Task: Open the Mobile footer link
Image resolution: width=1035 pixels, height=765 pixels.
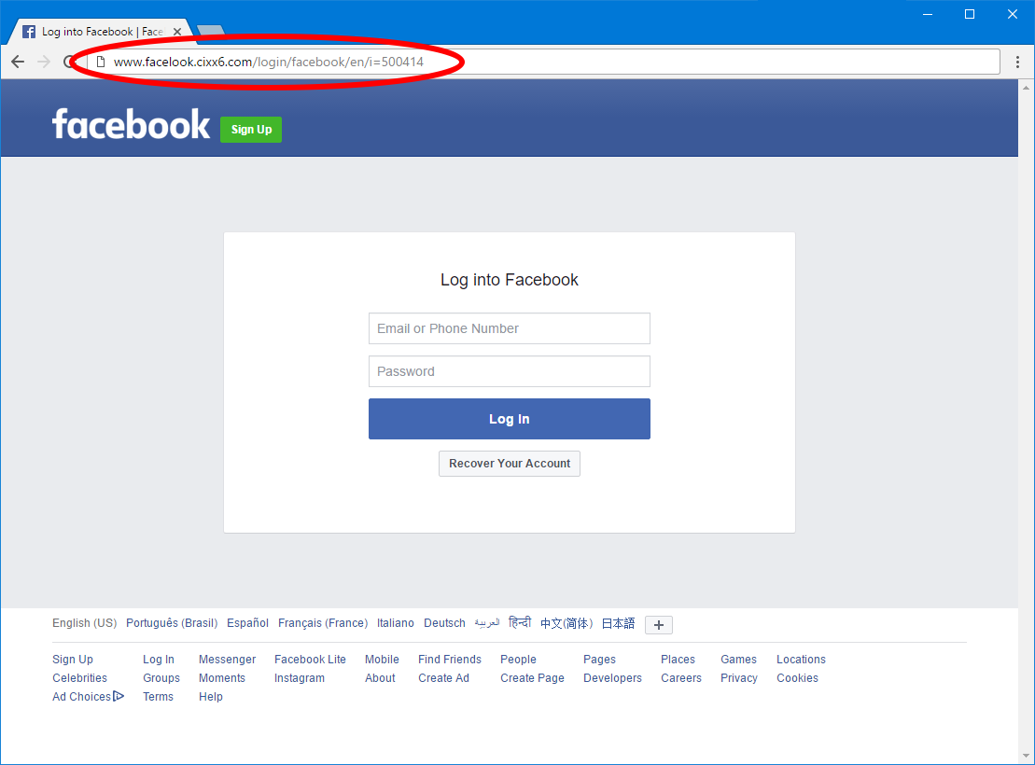Action: click(383, 660)
